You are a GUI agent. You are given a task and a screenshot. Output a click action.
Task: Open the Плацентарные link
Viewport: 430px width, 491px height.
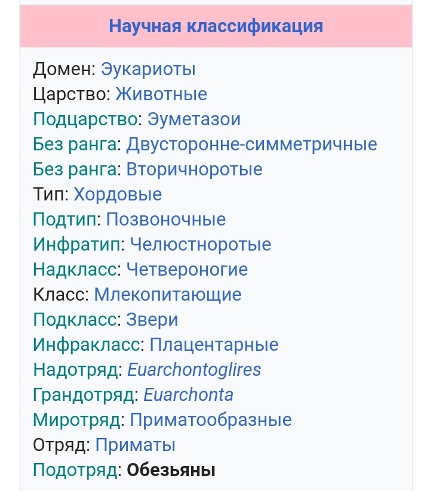[214, 345]
